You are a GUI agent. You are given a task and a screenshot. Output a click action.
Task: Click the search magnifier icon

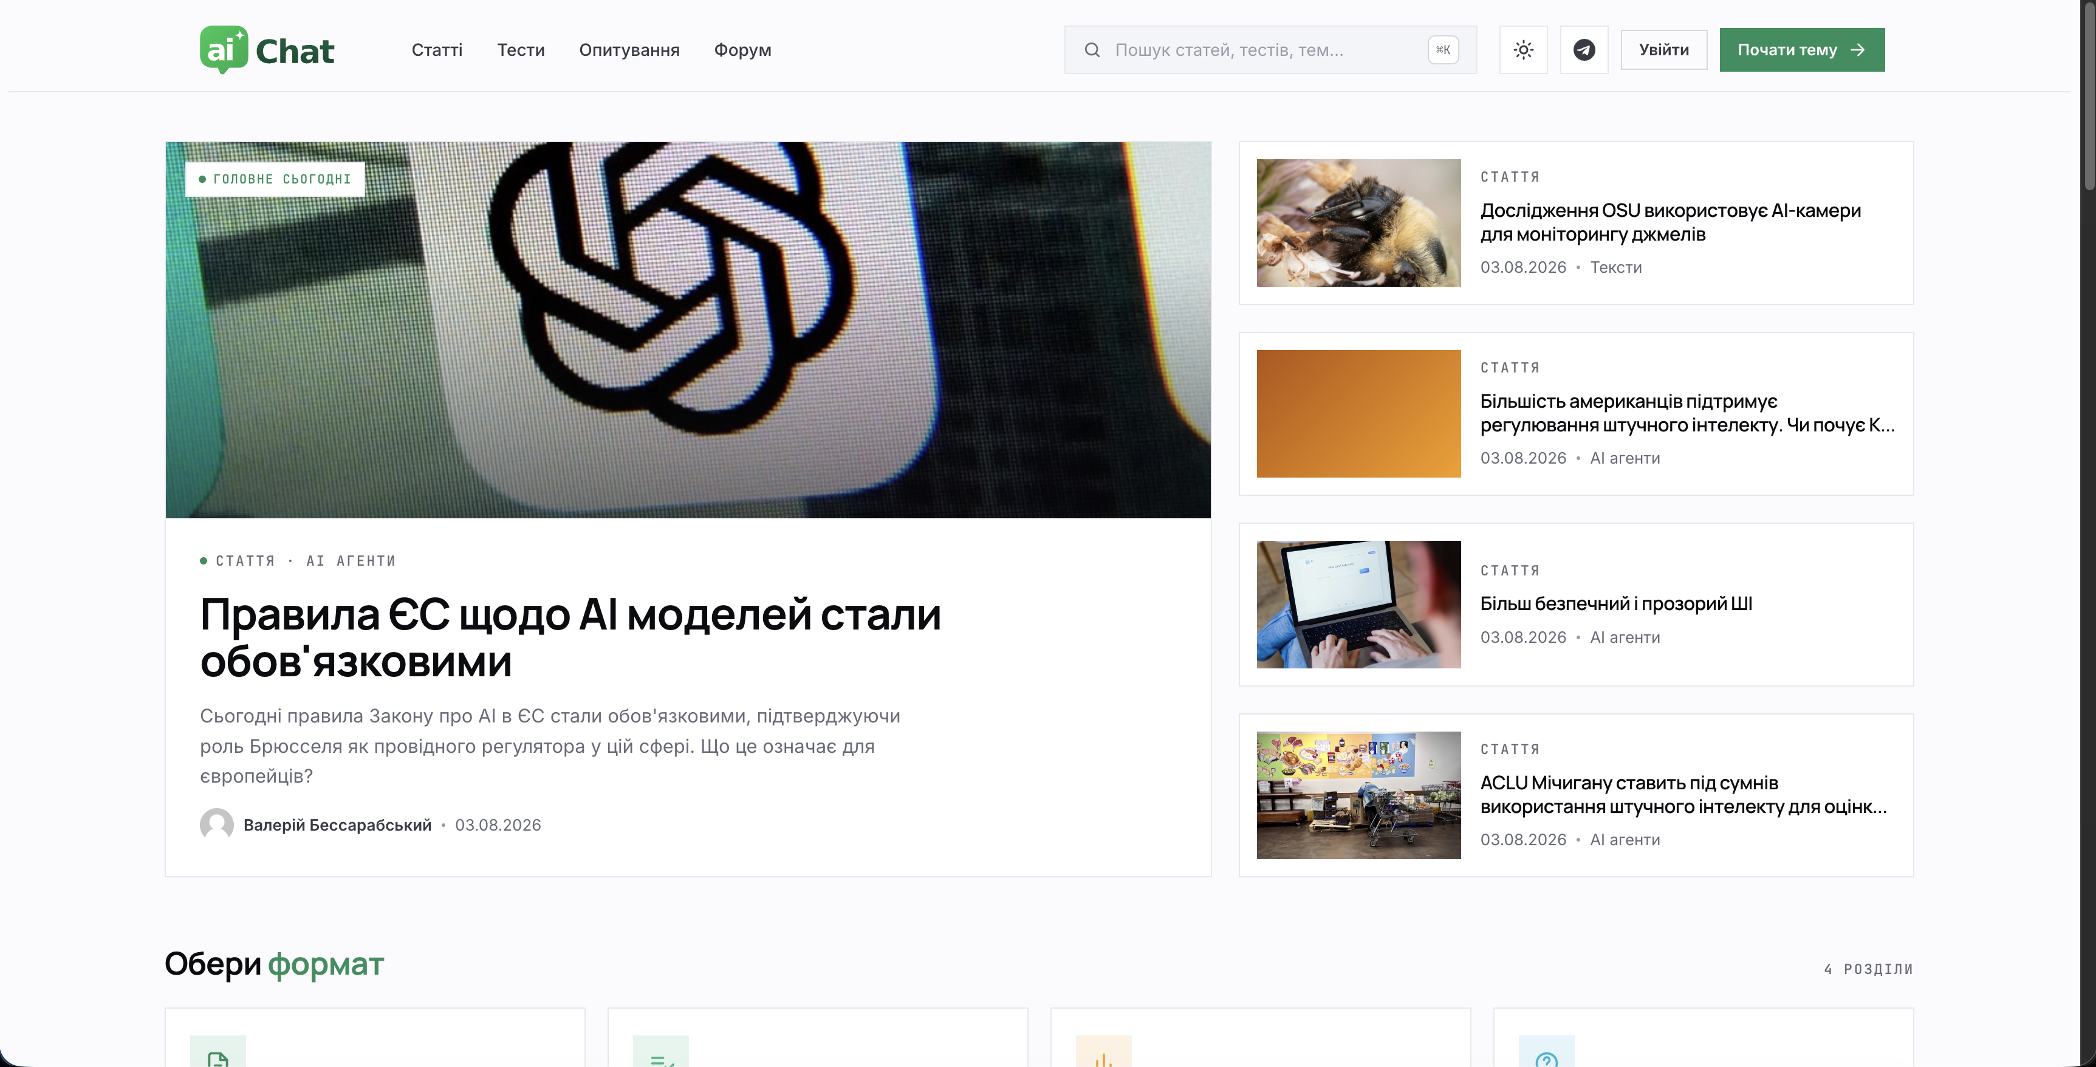pos(1092,50)
